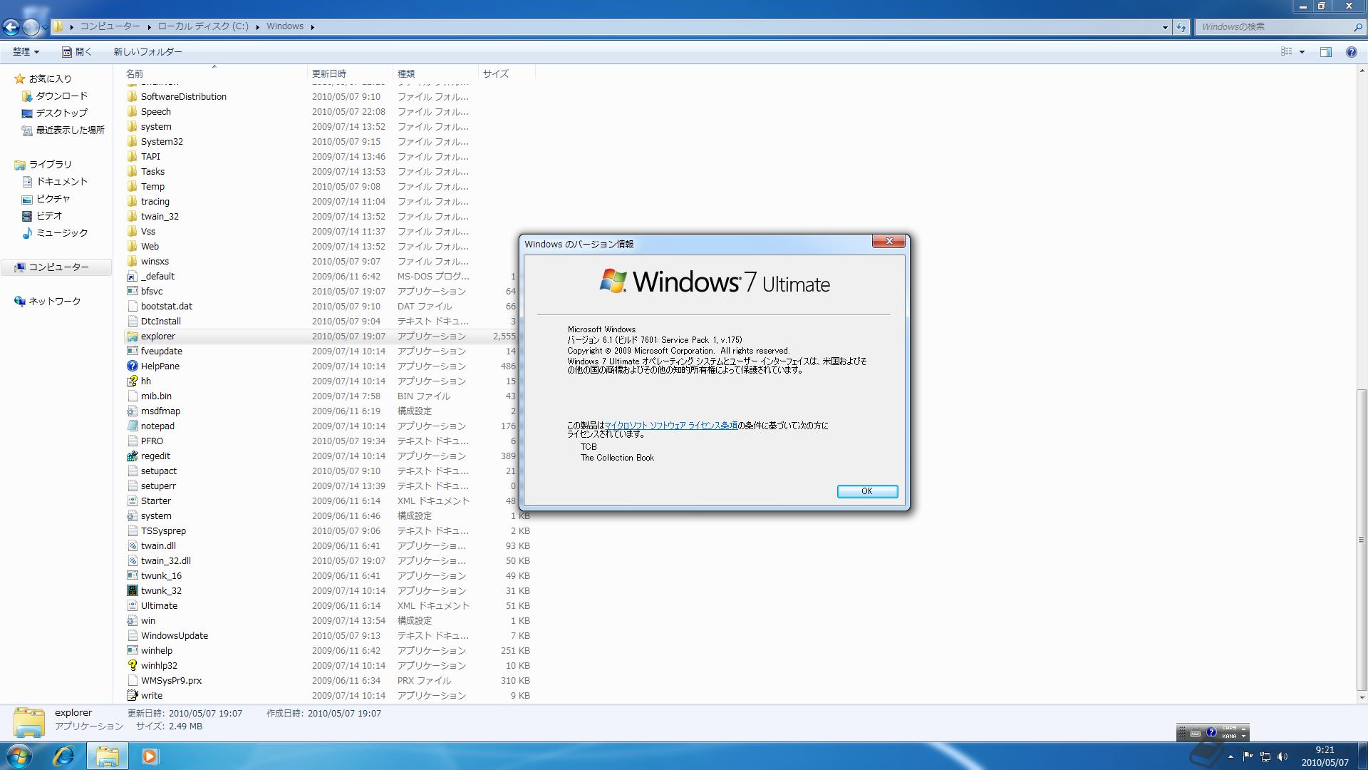Open ビデオ library
Image resolution: width=1368 pixels, height=770 pixels.
[x=49, y=215]
